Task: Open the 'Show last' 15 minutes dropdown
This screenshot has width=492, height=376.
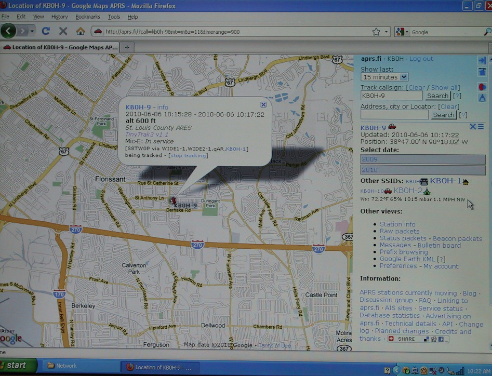Action: [384, 77]
